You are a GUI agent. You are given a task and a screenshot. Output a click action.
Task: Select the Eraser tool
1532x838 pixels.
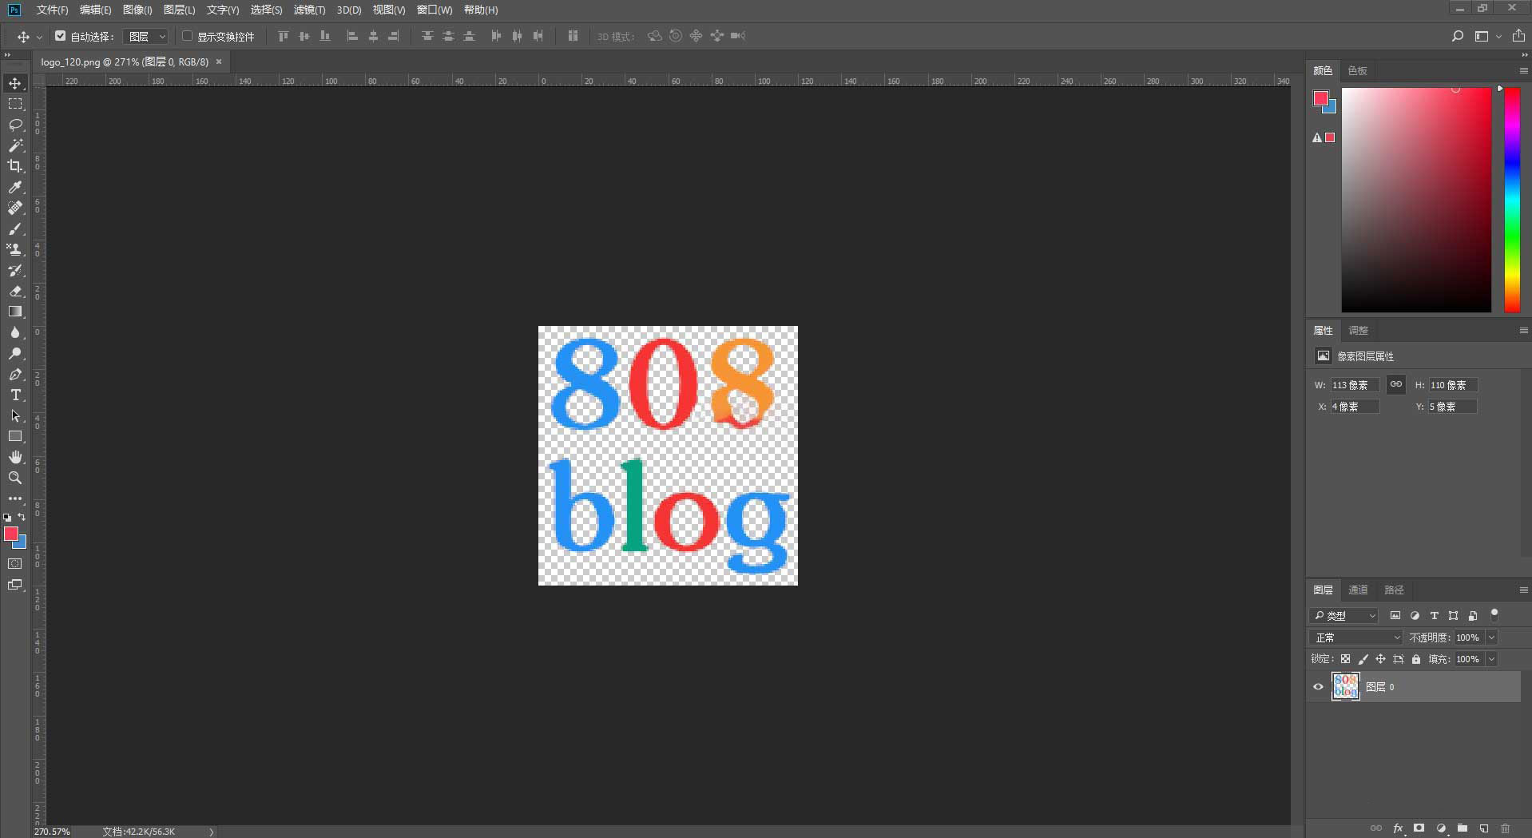15,291
